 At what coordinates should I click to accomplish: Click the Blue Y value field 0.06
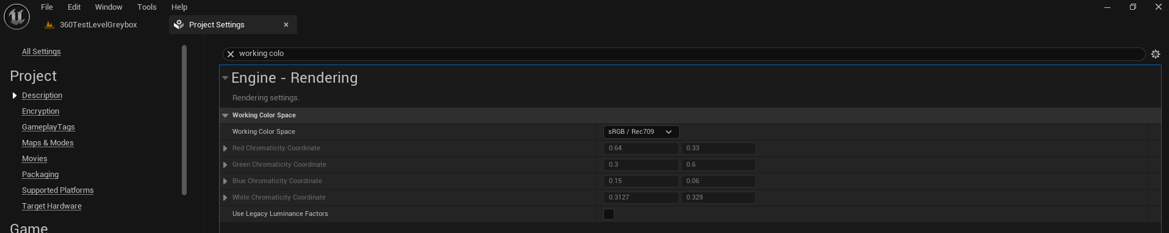point(718,181)
